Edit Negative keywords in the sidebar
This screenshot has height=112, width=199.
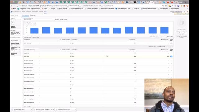(16, 27)
